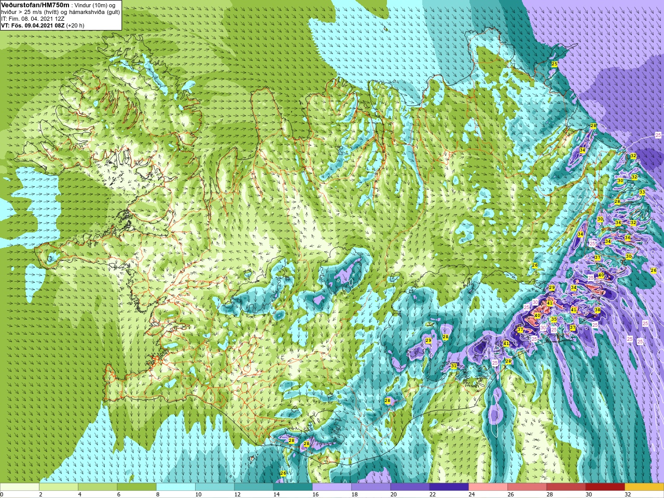The image size is (664, 498).
Task: Pick the purple 18–20 legend swatch
Action: click(371, 487)
